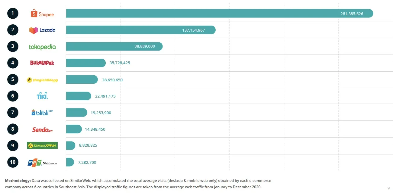Select rank badge number 3
Screen dimensions: 393x193
13,46
